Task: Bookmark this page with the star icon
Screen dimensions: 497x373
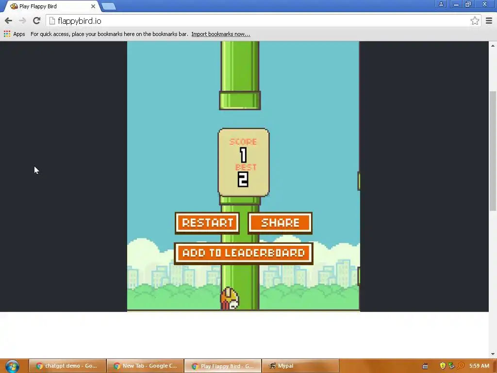Action: click(x=475, y=21)
